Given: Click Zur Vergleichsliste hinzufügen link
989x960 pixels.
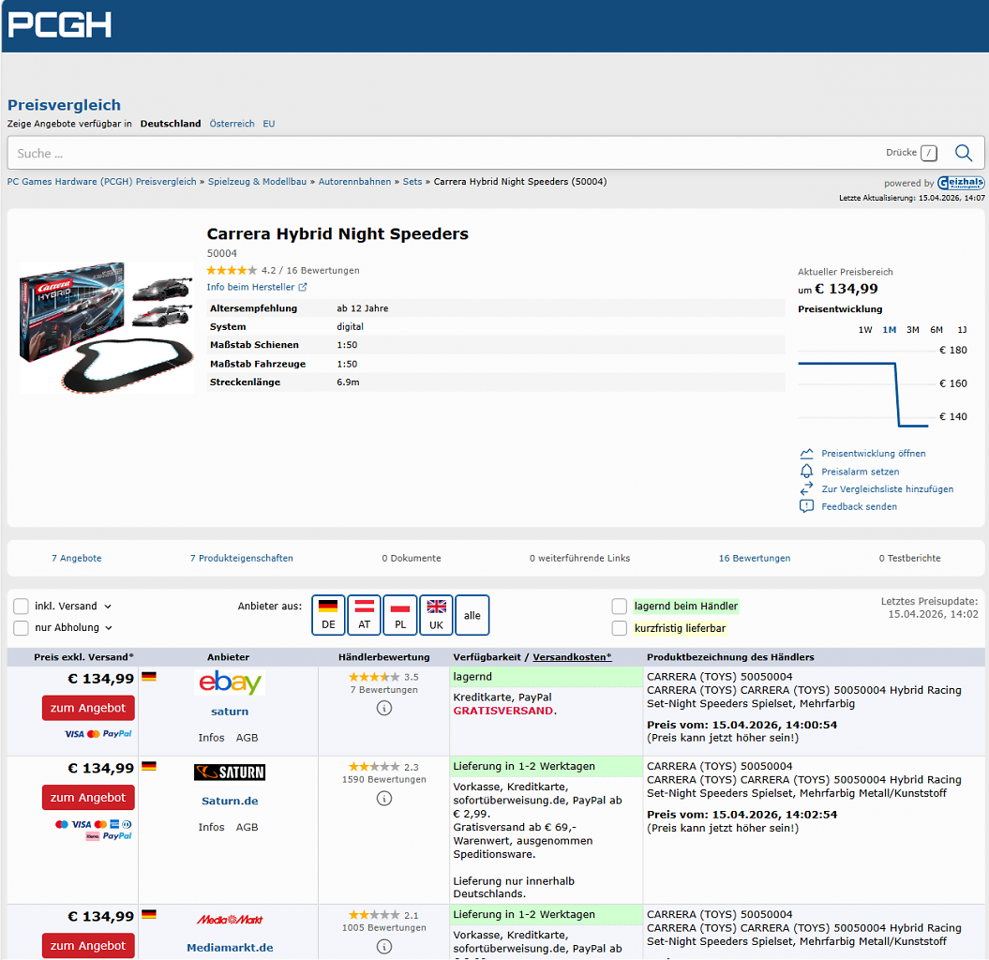Looking at the screenshot, I should tap(888, 489).
